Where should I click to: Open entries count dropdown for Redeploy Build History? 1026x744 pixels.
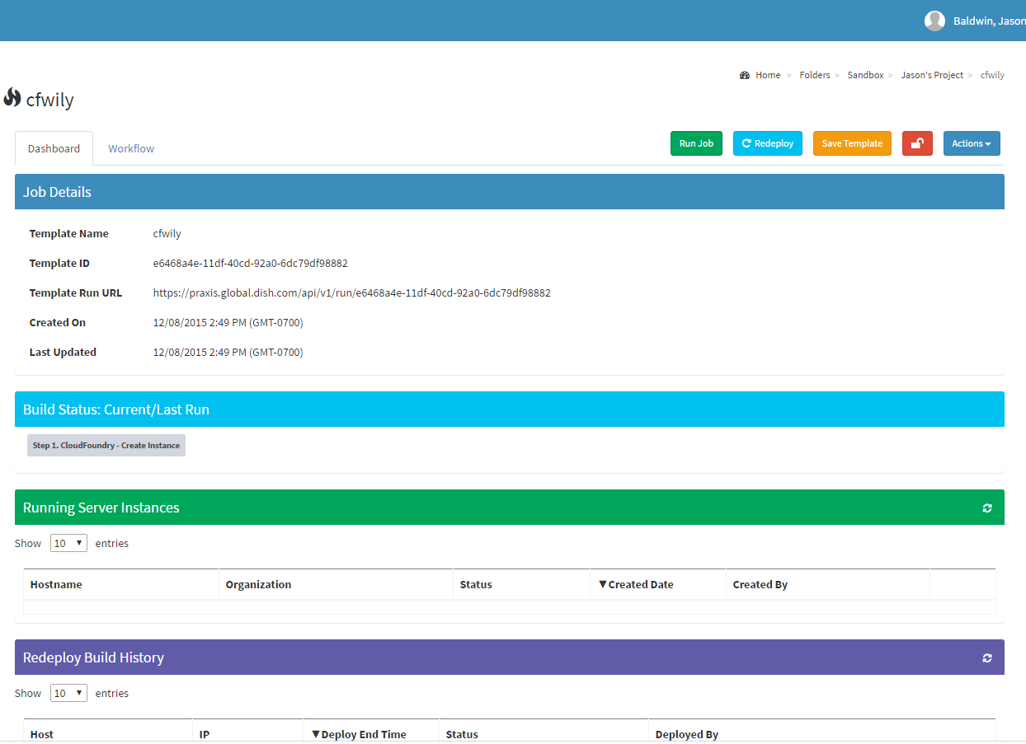[x=68, y=693]
